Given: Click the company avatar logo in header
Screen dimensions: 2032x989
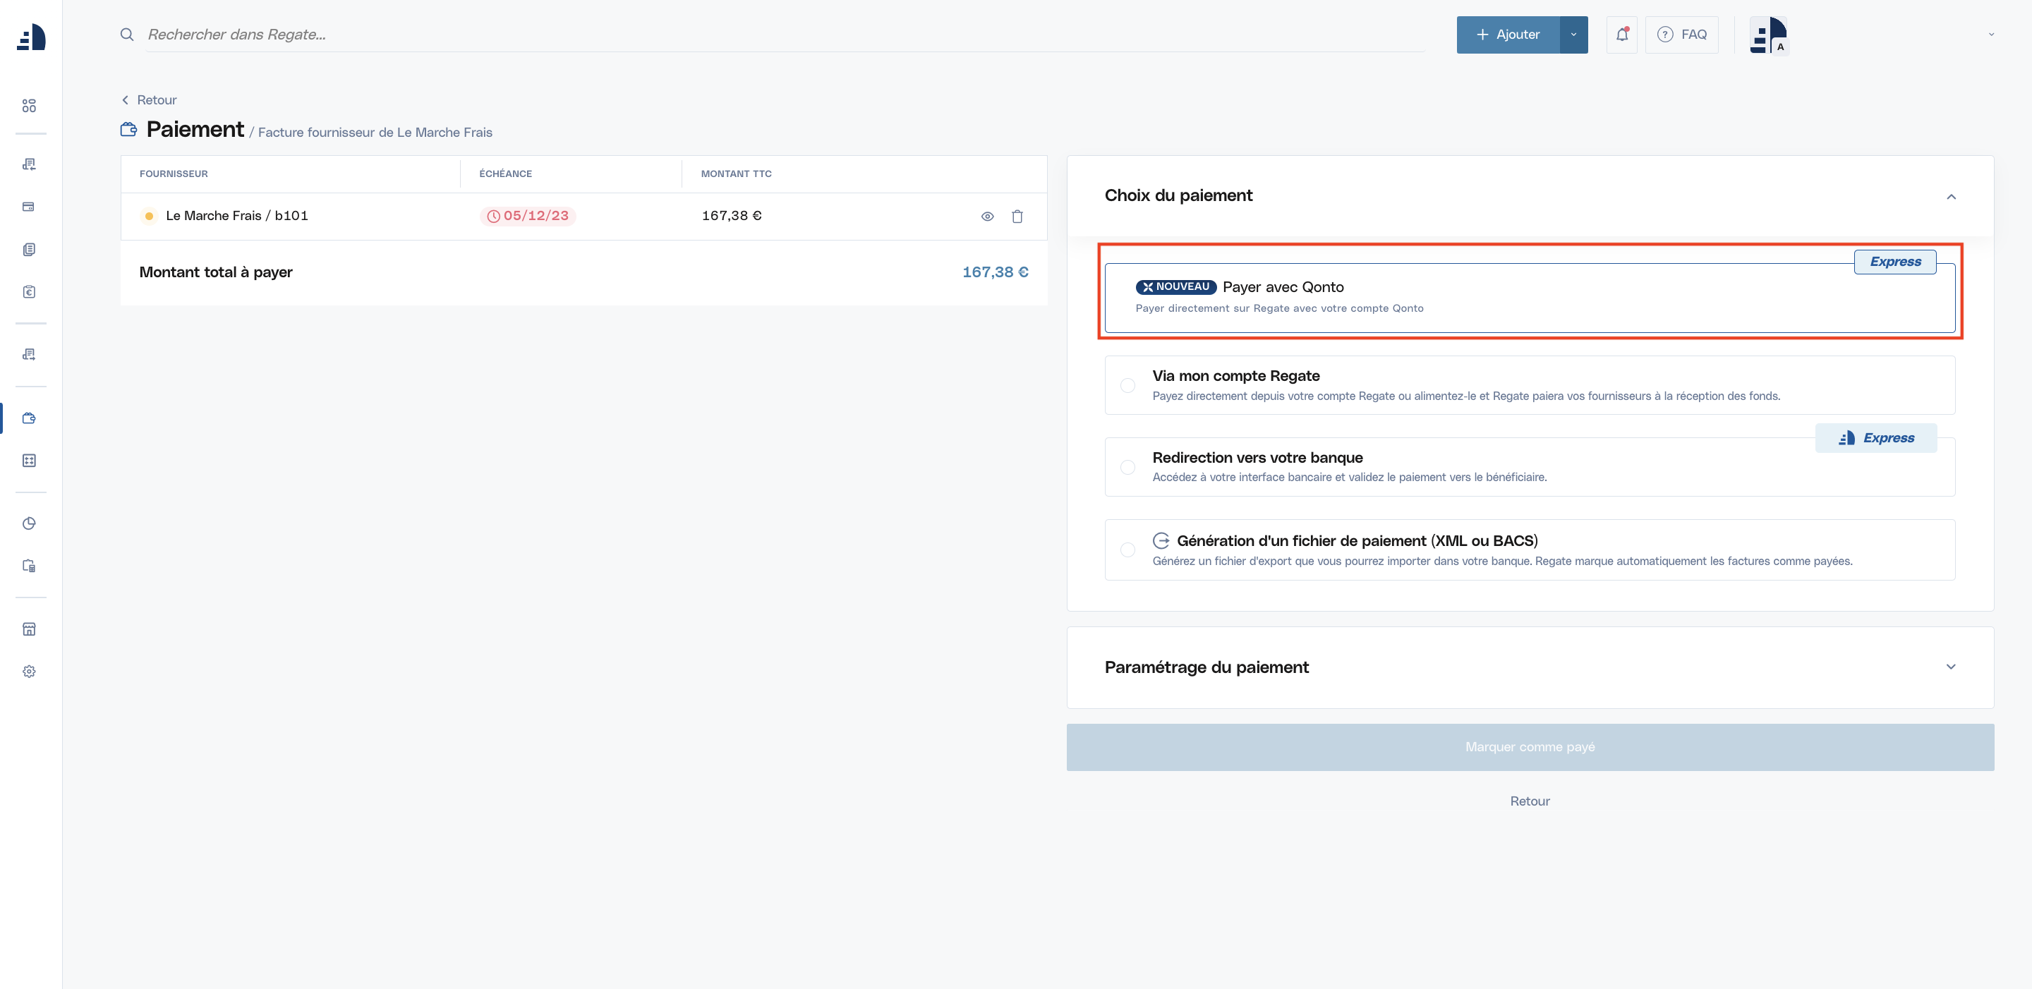Looking at the screenshot, I should pyautogui.click(x=1769, y=35).
